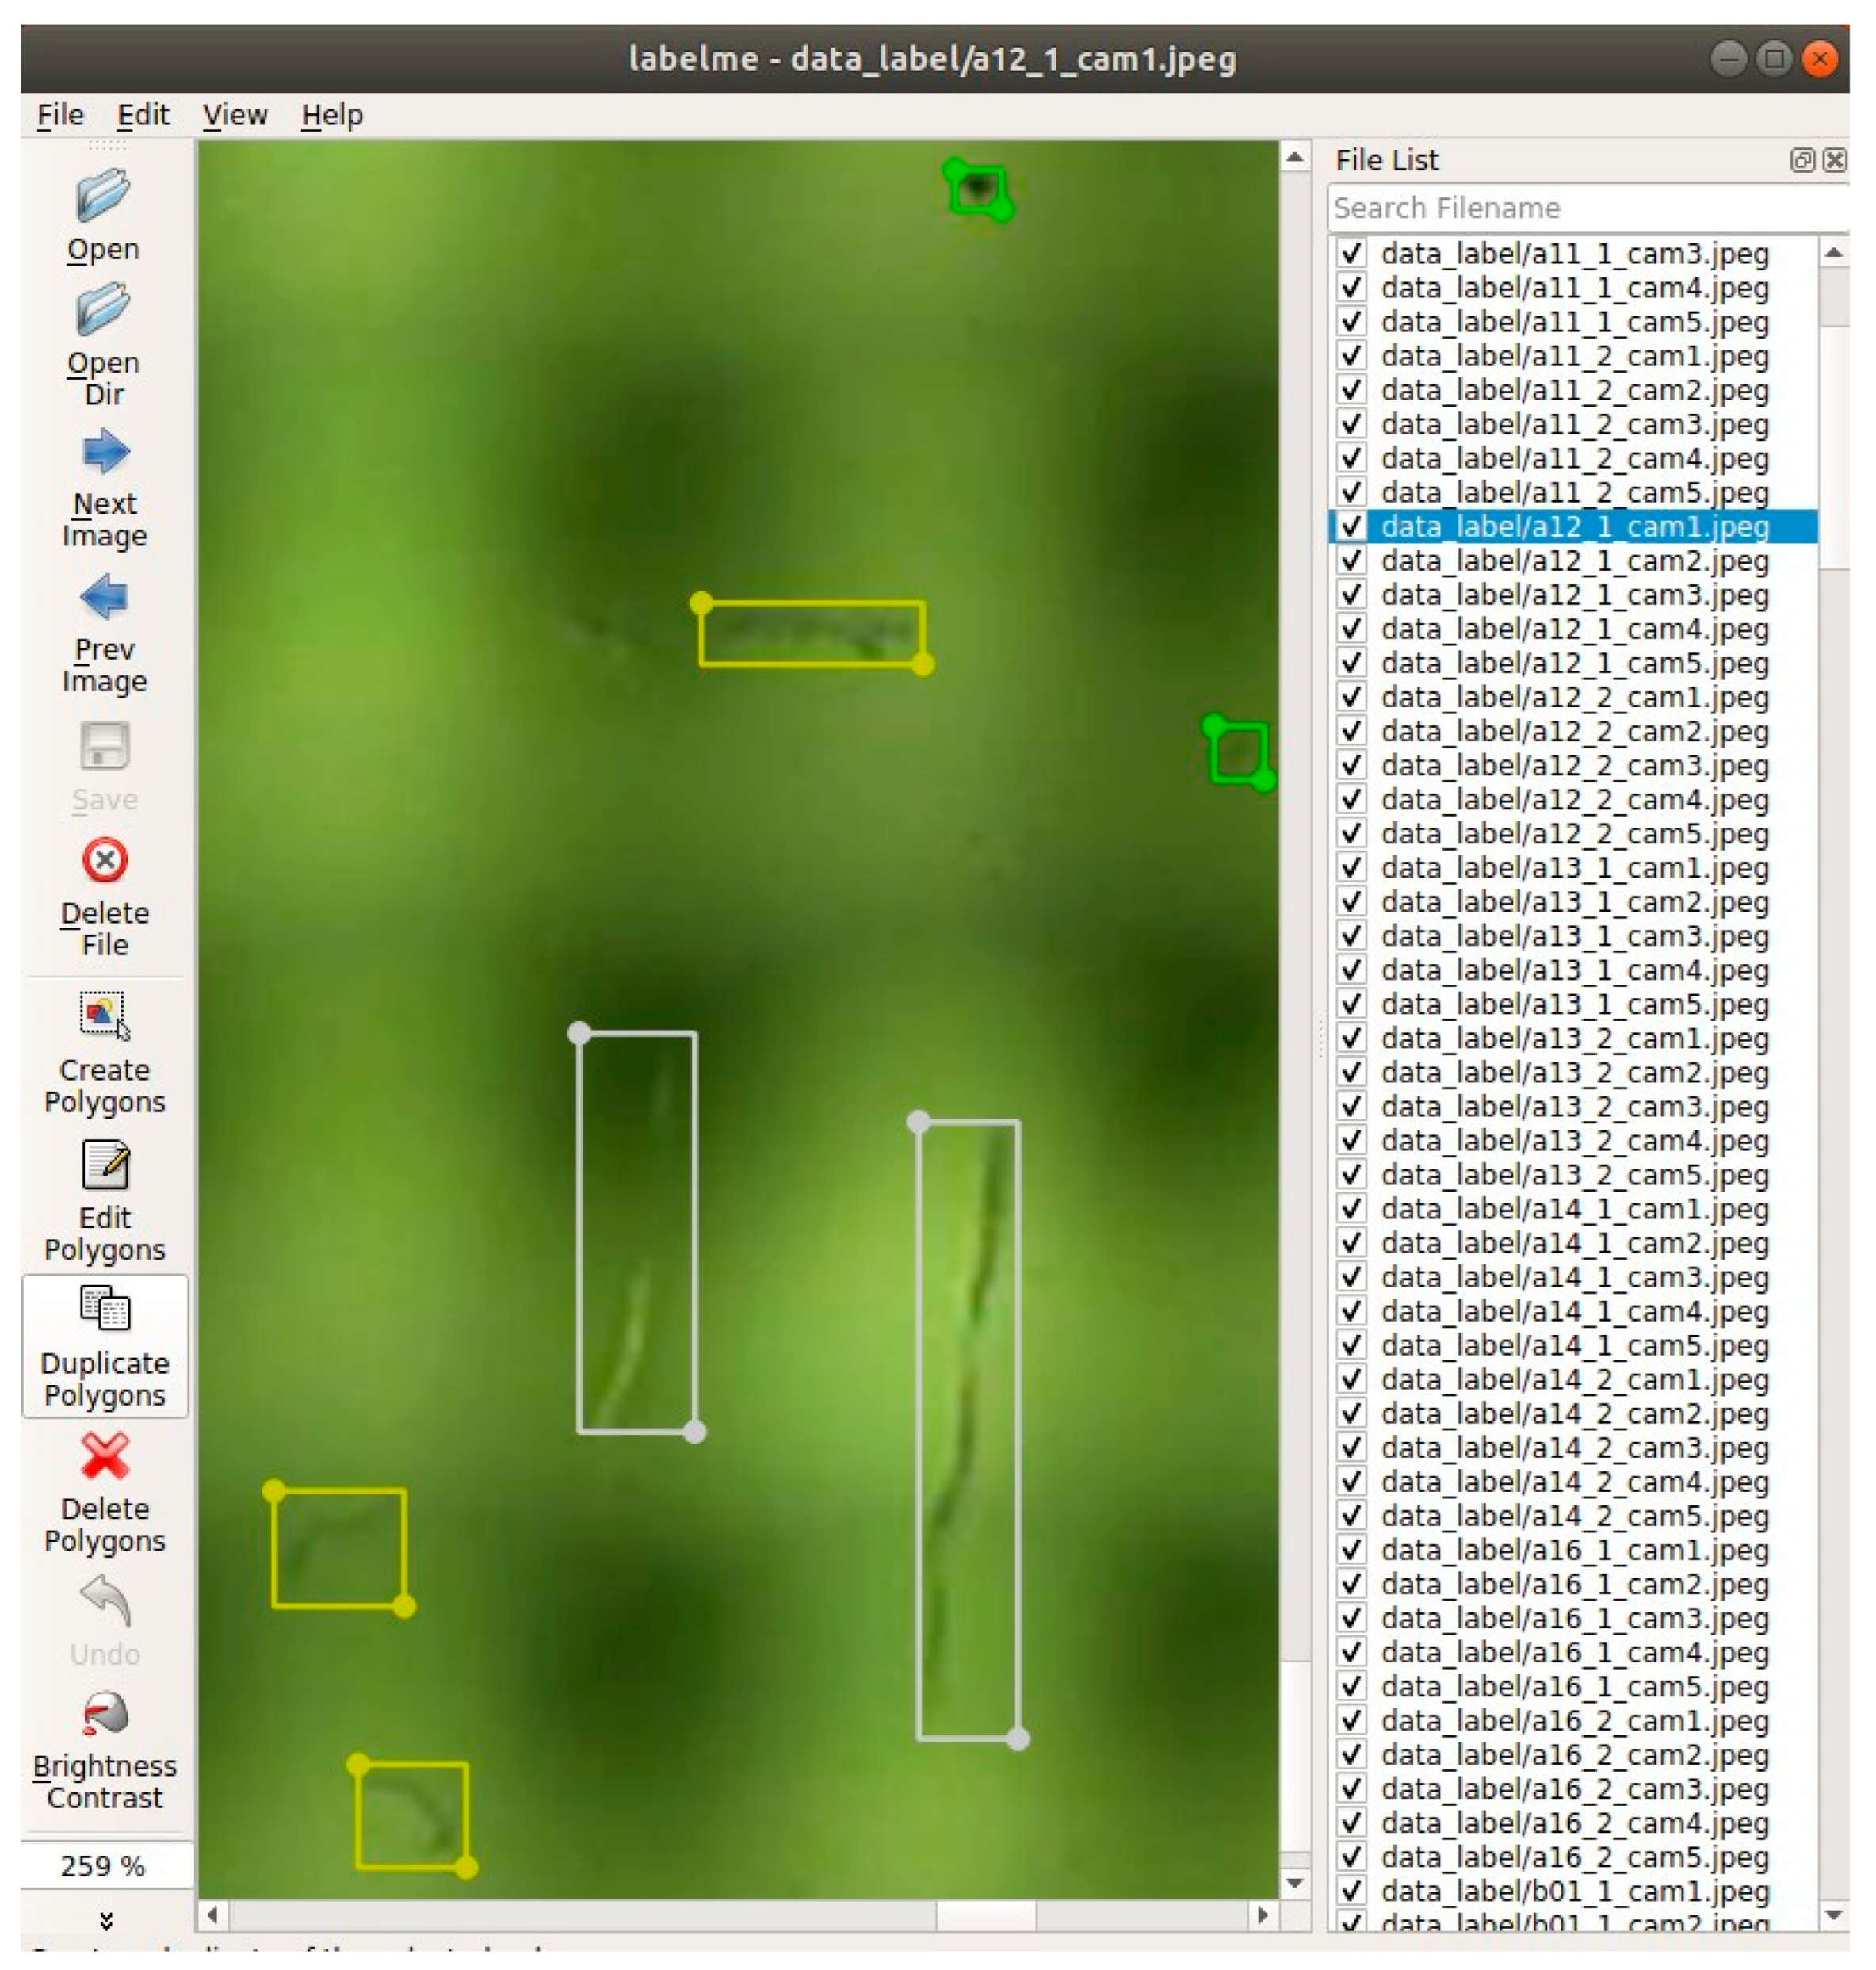The image size is (1876, 1970).
Task: Toggle checkbox for a14_1_cam5.jpeg
Action: [x=1351, y=1345]
